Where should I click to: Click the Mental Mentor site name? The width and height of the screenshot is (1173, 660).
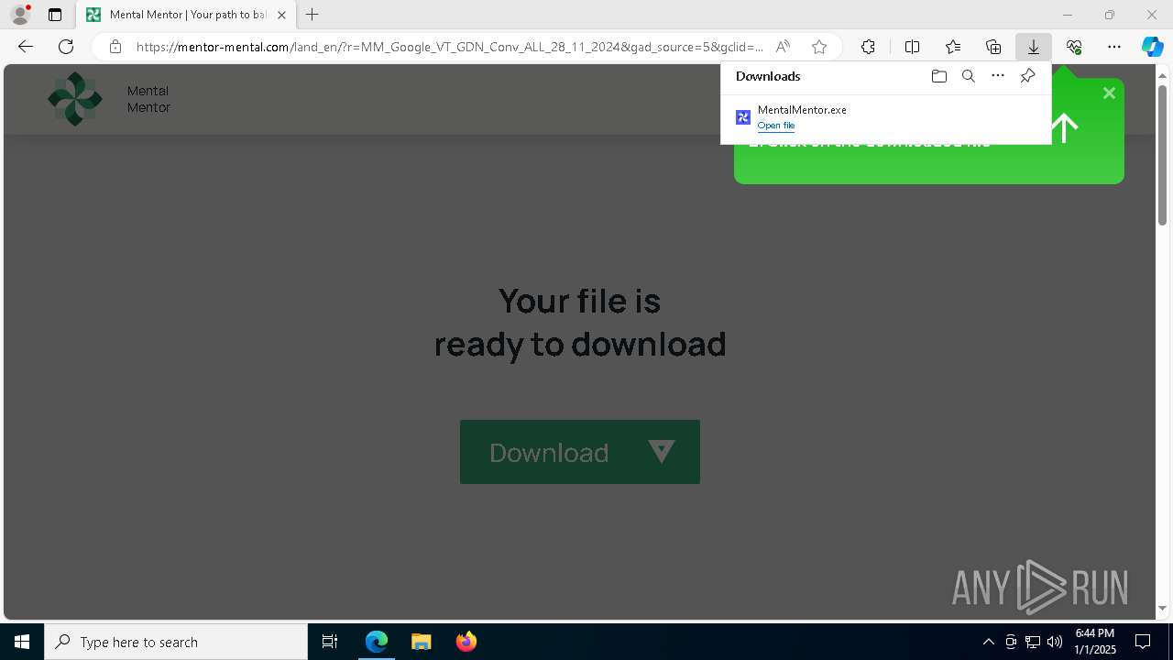148,99
